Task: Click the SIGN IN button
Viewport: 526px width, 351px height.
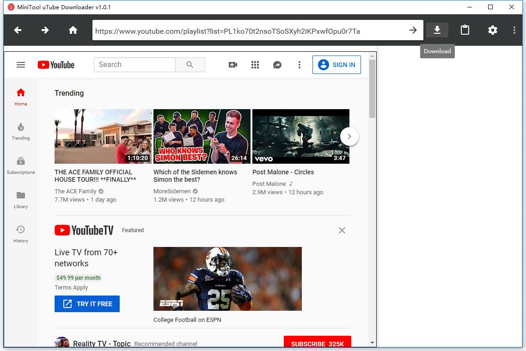Action: pyautogui.click(x=336, y=65)
